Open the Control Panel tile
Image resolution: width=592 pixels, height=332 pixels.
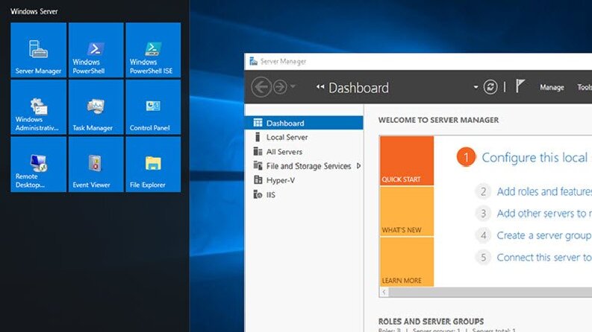(x=153, y=107)
